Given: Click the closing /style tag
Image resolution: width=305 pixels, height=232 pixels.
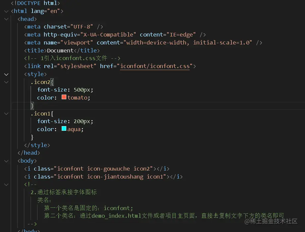Looking at the screenshot, I should (x=37, y=145).
